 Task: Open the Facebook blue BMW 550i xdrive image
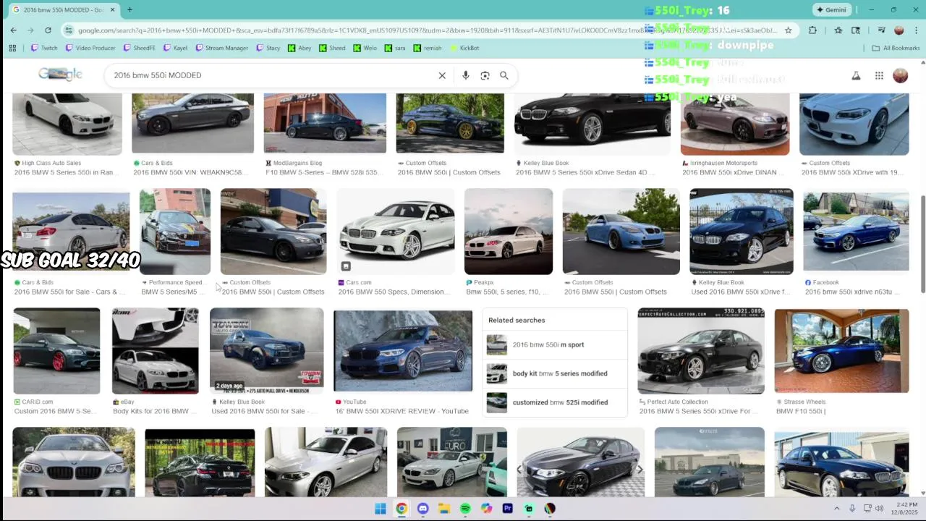coord(856,230)
